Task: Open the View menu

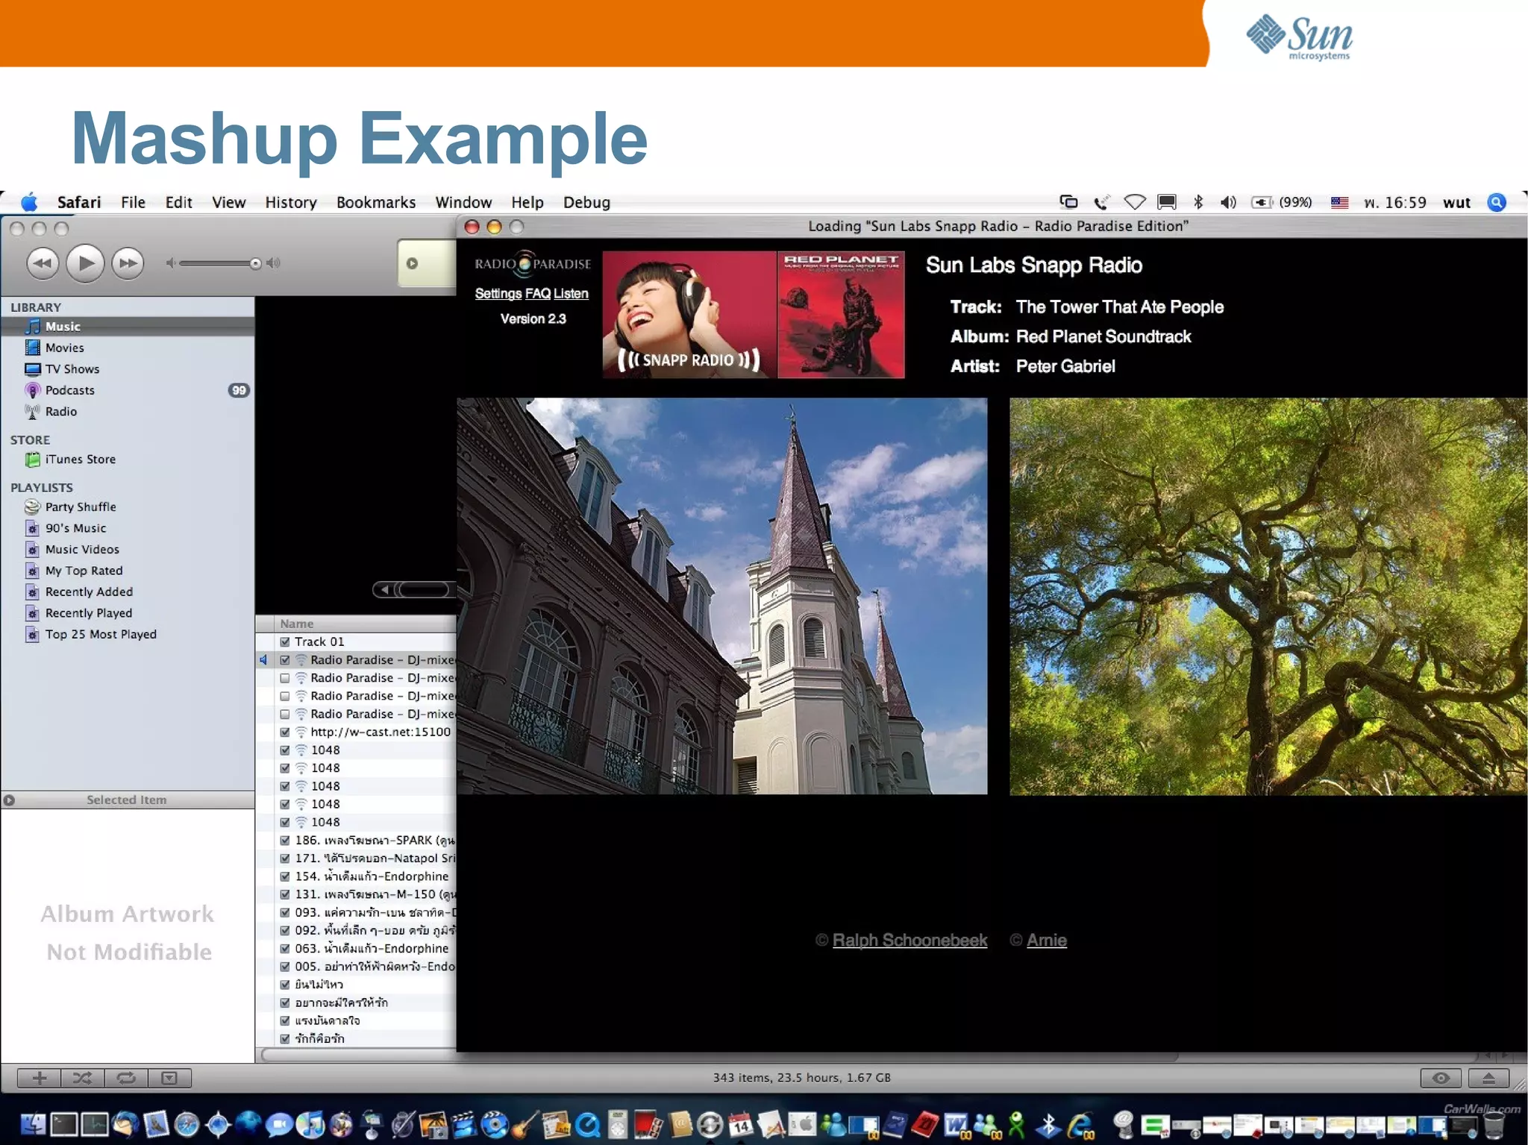Action: (x=228, y=203)
